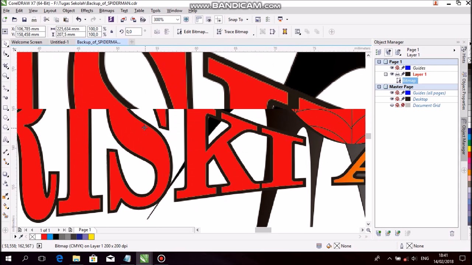Click the Full-screen preview icon
The height and width of the screenshot is (265, 472).
pos(186,20)
